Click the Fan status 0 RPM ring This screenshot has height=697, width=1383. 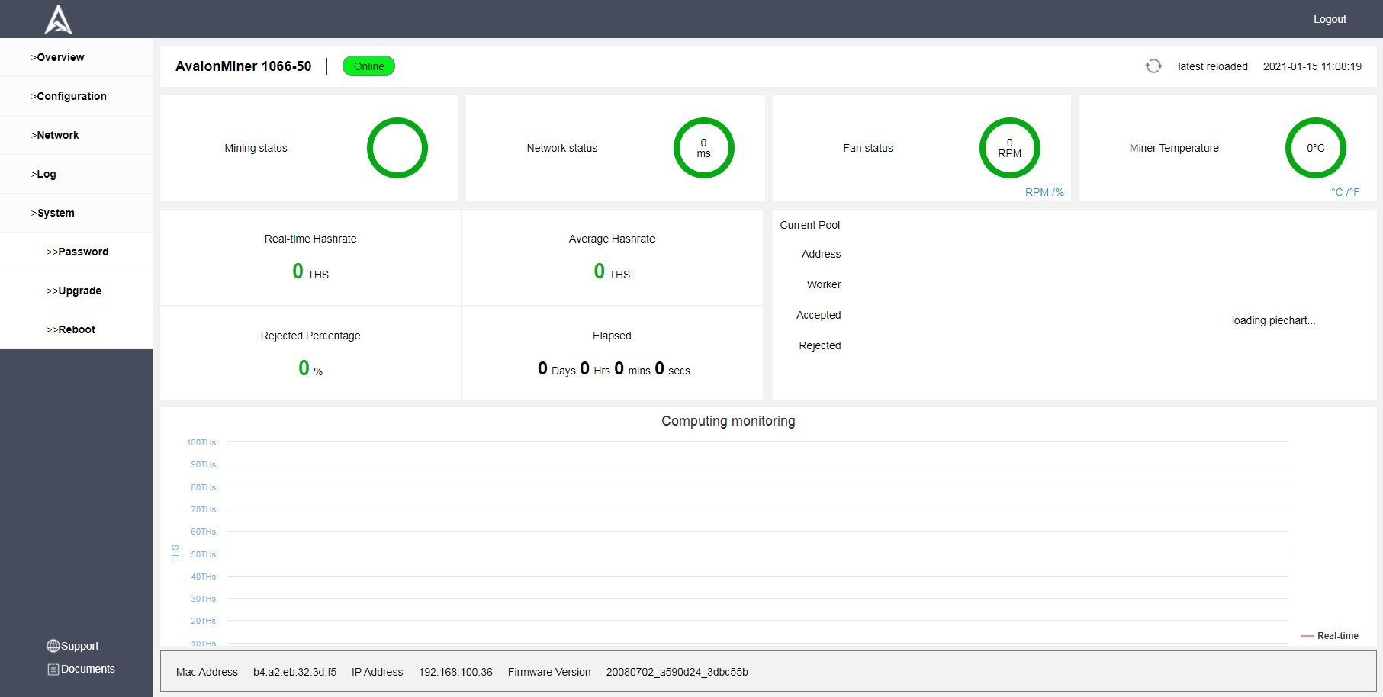(x=1009, y=148)
